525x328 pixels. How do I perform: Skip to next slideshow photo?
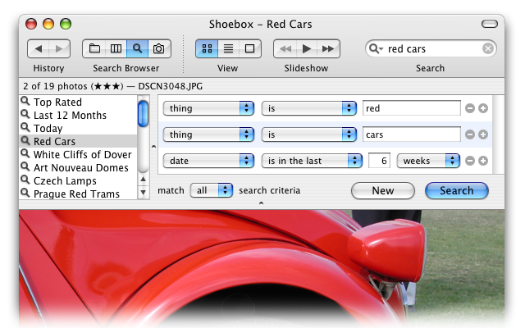pos(327,49)
